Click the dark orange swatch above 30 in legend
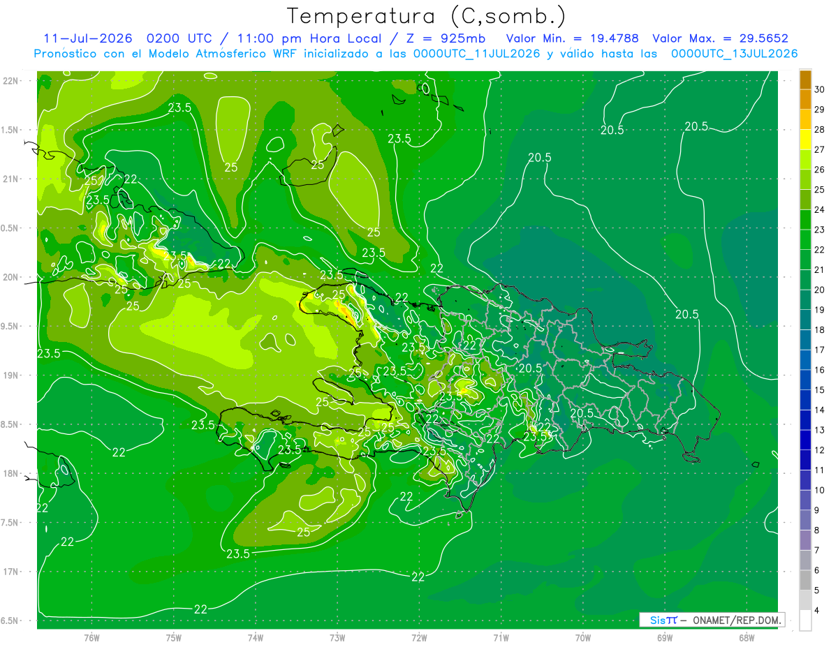 pos(805,80)
